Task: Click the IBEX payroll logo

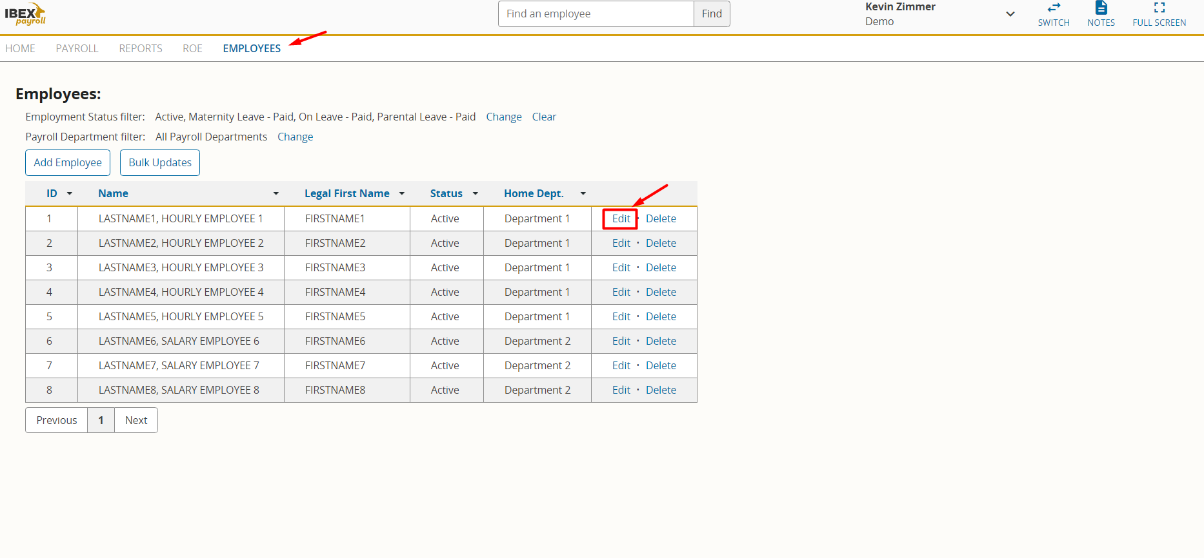Action: [x=26, y=14]
